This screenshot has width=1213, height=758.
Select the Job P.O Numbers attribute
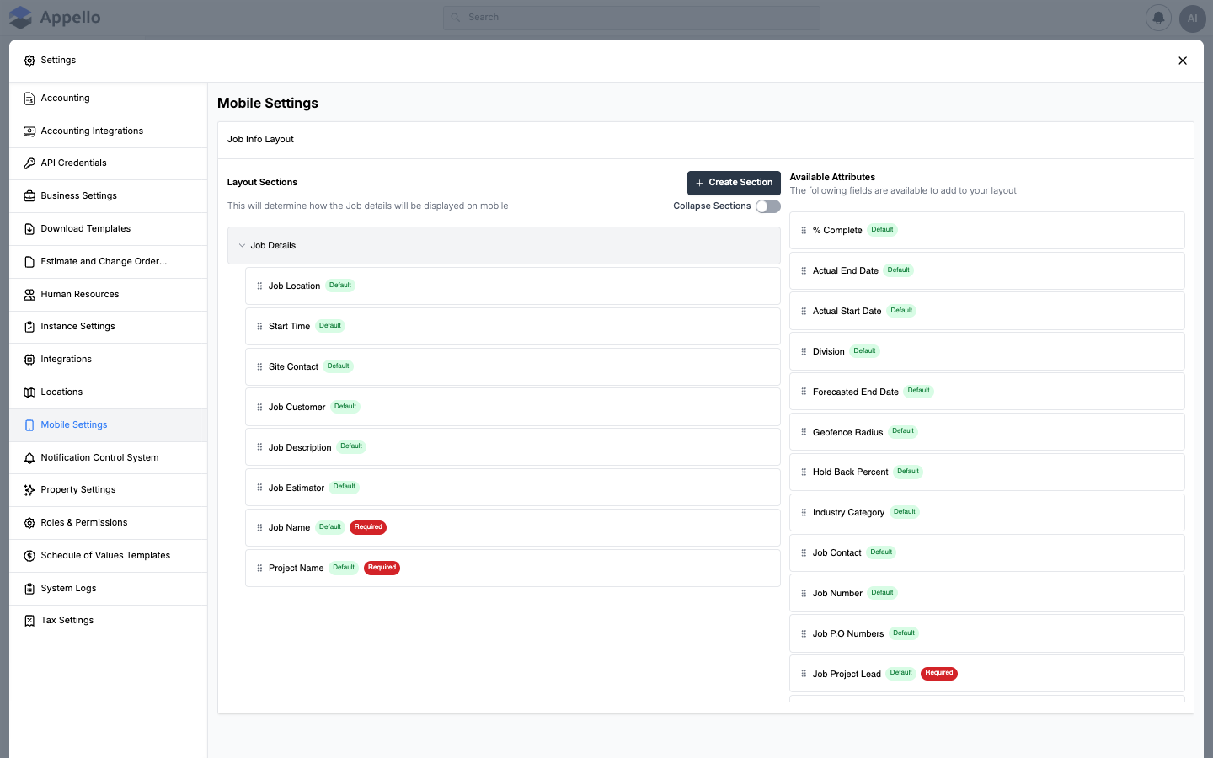click(987, 634)
